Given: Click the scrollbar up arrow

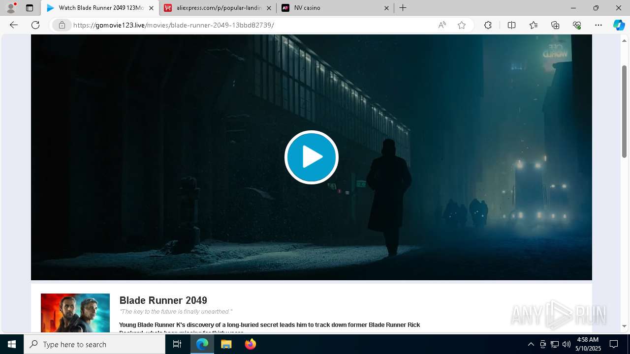Looking at the screenshot, I should tap(624, 40).
